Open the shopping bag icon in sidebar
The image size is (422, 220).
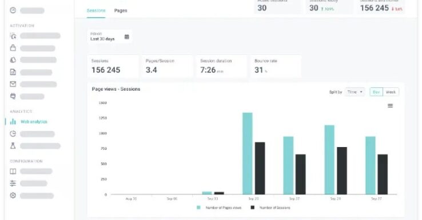[x=13, y=48]
